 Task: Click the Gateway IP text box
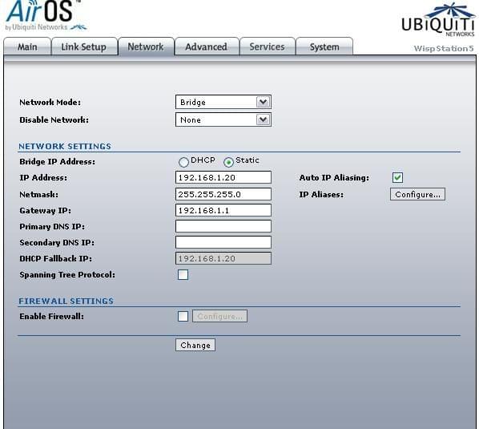223,210
